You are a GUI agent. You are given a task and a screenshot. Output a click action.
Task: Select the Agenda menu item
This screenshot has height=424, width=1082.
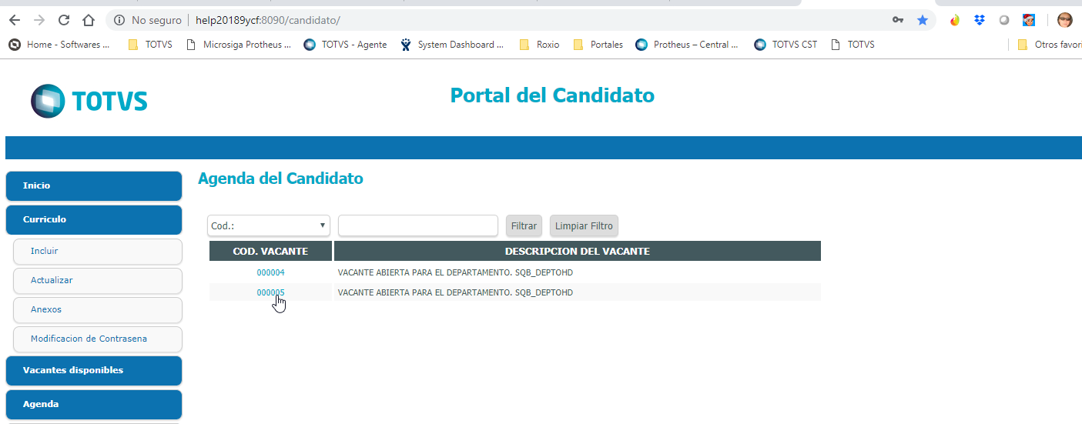[94, 404]
